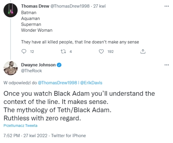Reply to Thomas Drew's tweet
The width and height of the screenshot is (173, 143).
pyautogui.click(x=24, y=51)
